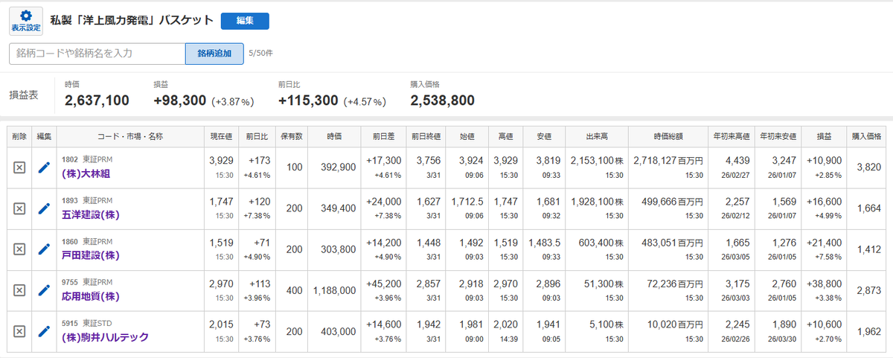The height and width of the screenshot is (358, 893).
Task: Edit 応用地質 holding with pencil icon
Action: 45,290
